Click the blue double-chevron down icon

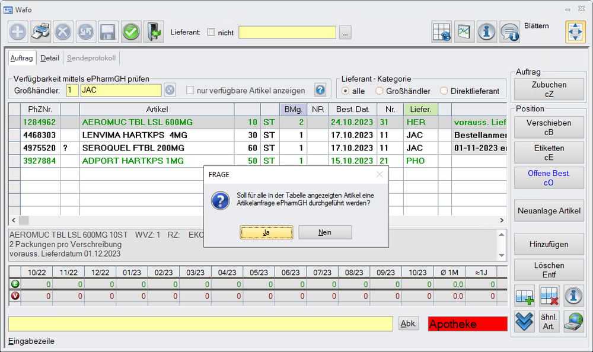pyautogui.click(x=524, y=322)
